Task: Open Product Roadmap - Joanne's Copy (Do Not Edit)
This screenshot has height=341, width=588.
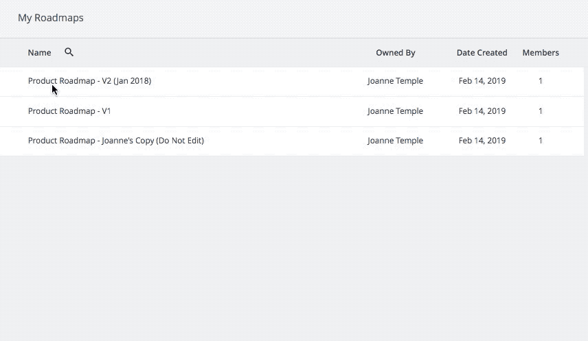Action: coord(115,141)
